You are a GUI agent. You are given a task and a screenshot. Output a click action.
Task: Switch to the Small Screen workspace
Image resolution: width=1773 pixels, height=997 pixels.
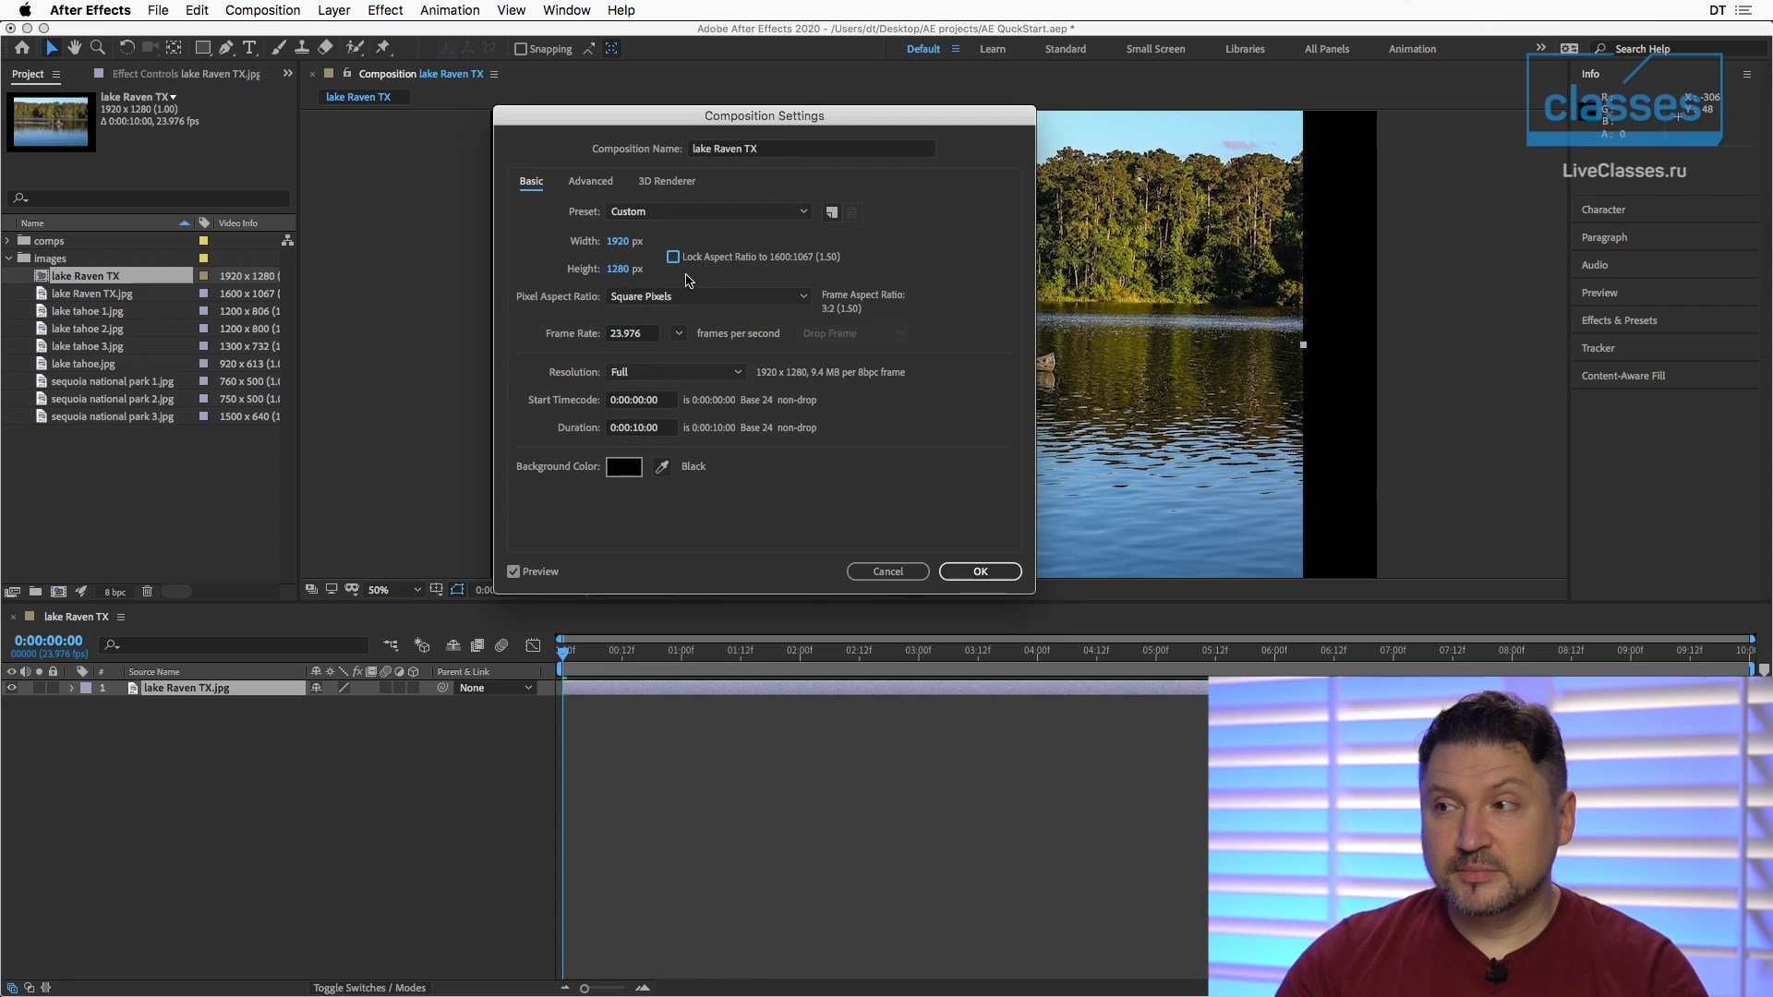point(1155,49)
